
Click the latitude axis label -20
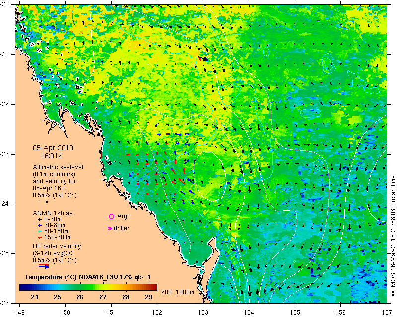(4, 4)
